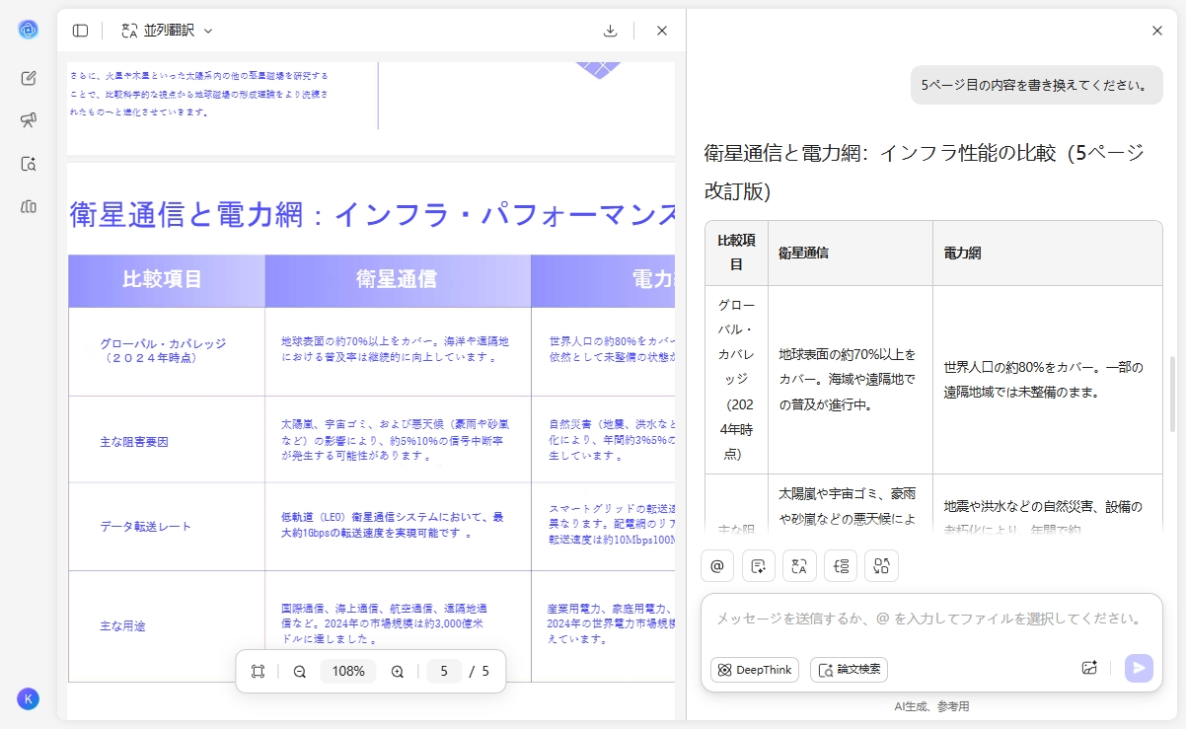Click 主な用途 row label in document

click(122, 625)
